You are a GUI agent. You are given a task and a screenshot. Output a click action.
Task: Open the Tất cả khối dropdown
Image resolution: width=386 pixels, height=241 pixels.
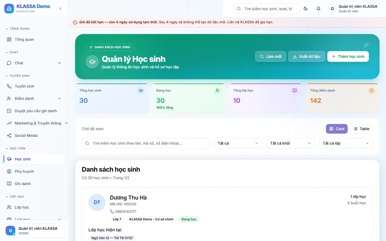[291, 143]
